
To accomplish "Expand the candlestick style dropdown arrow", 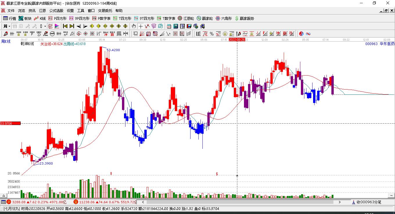I will (x=45, y=26).
